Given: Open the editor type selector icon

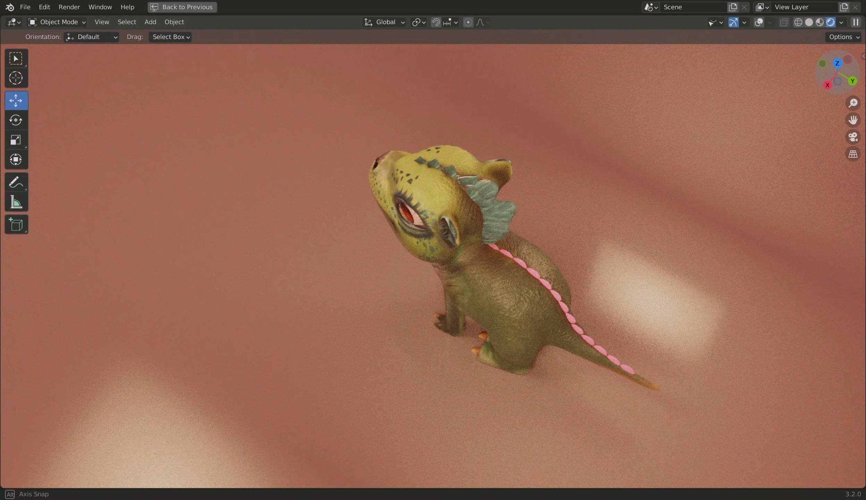Looking at the screenshot, I should click(14, 22).
